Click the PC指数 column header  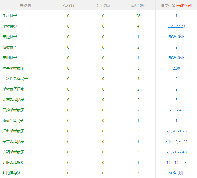68,5
